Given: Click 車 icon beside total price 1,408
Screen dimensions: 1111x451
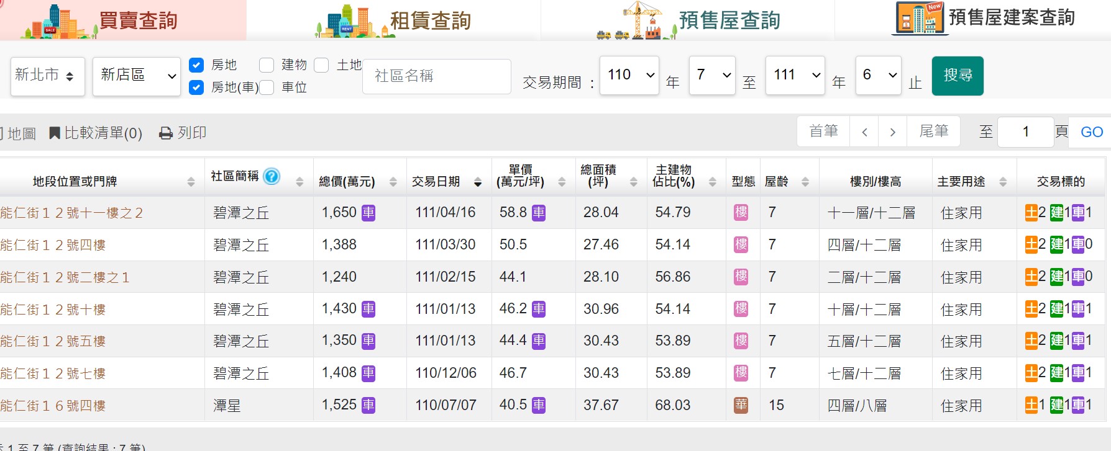Looking at the screenshot, I should pyautogui.click(x=368, y=373).
